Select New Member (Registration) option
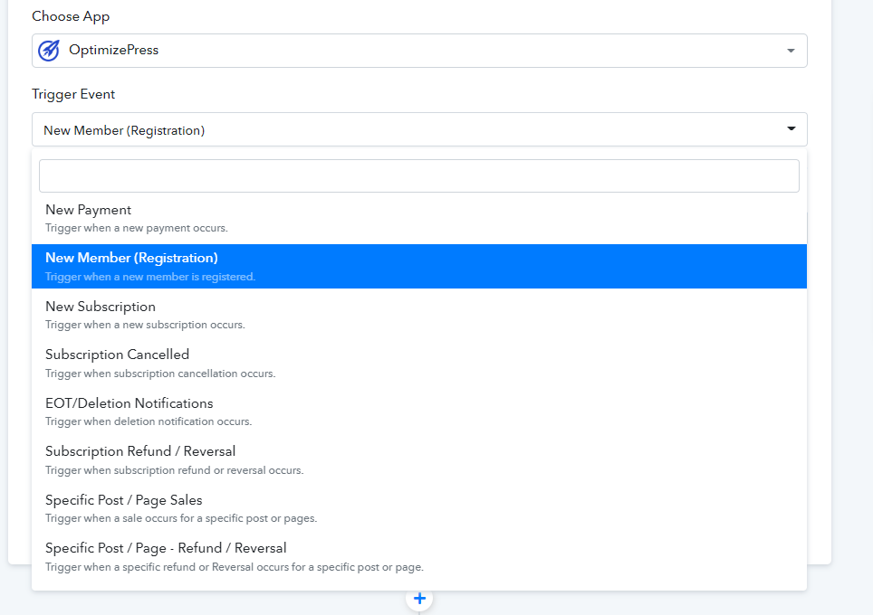Image resolution: width=873 pixels, height=615 pixels. click(418, 267)
